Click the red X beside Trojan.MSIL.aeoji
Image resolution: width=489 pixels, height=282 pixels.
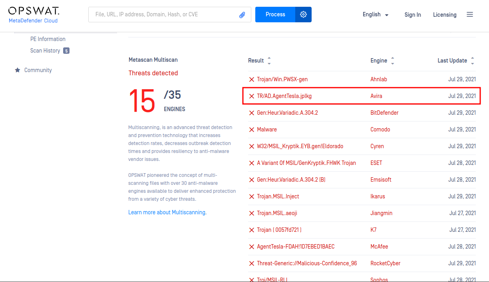tap(252, 213)
